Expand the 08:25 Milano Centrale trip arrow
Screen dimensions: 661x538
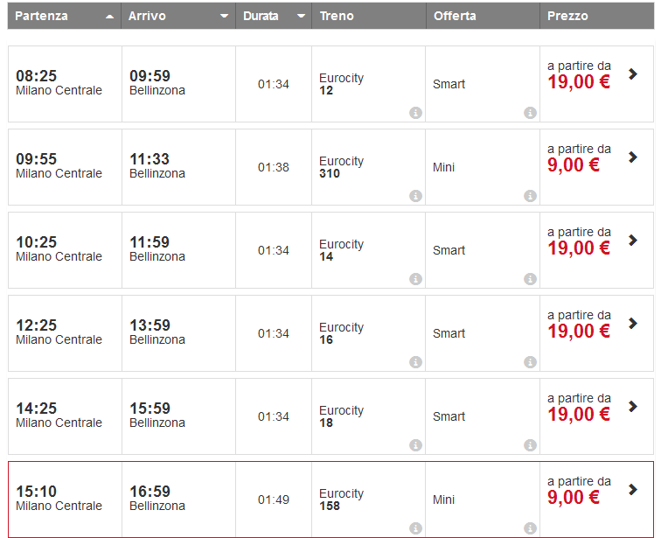coord(633,74)
